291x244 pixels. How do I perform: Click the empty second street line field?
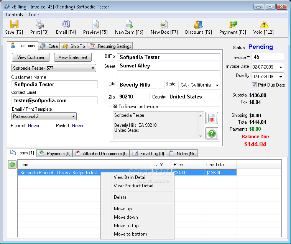tap(169, 74)
